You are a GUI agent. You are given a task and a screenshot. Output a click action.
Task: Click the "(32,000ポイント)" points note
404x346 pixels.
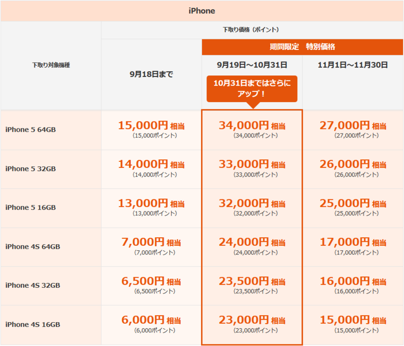coord(256,213)
